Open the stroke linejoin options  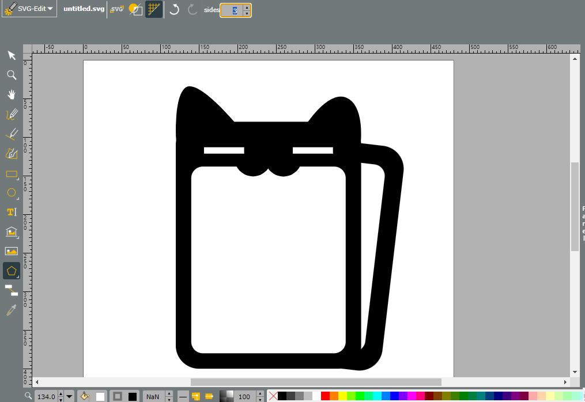coord(196,396)
